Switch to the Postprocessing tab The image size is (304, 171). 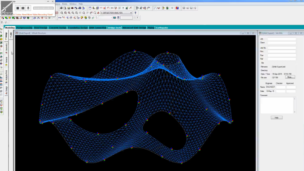coord(24,28)
